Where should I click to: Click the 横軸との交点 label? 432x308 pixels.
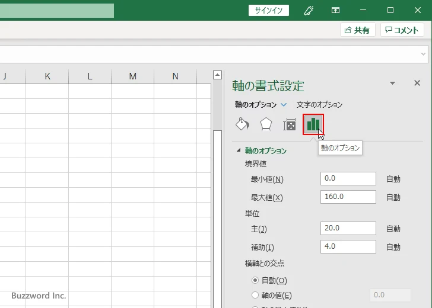265,263
